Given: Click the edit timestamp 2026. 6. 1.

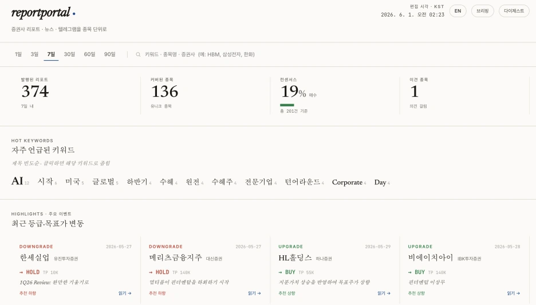Looking at the screenshot, I should tap(413, 15).
